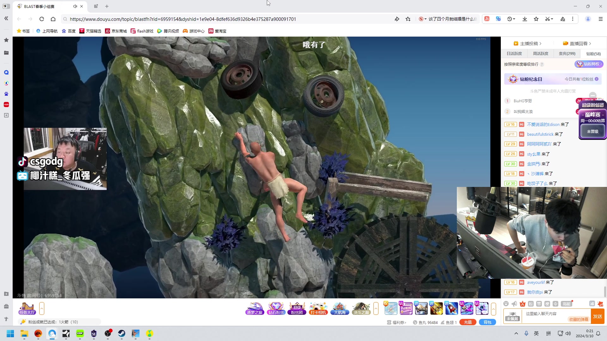Open the favorites star in extension toolbar

(x=536, y=19)
